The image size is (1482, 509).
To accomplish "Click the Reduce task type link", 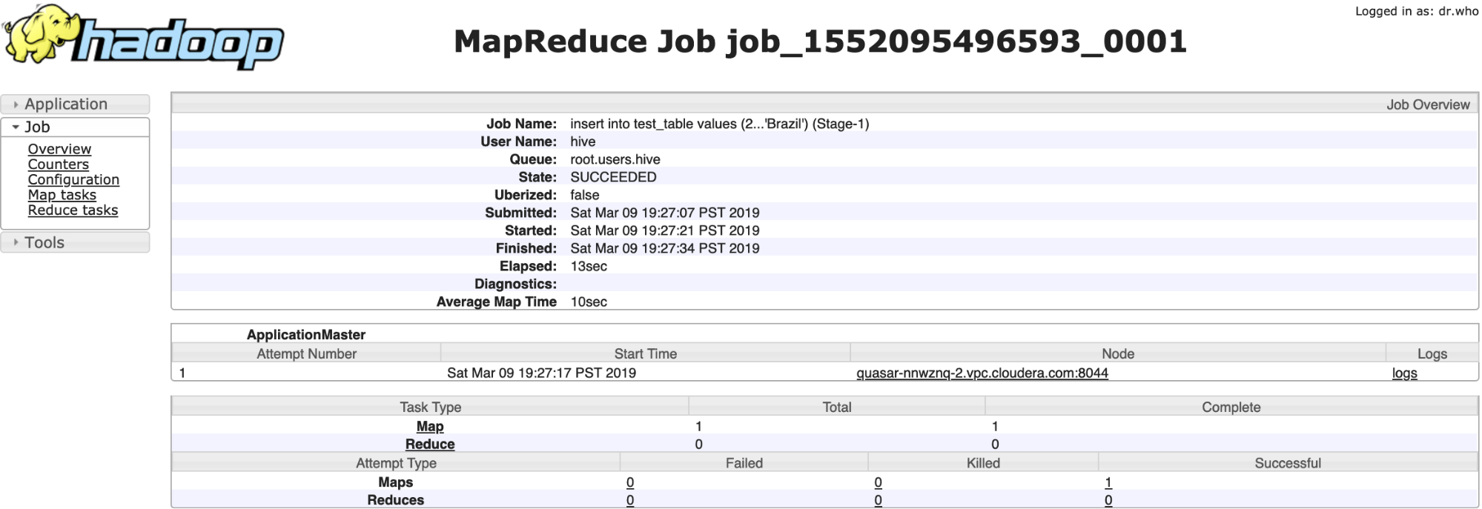I will 430,444.
